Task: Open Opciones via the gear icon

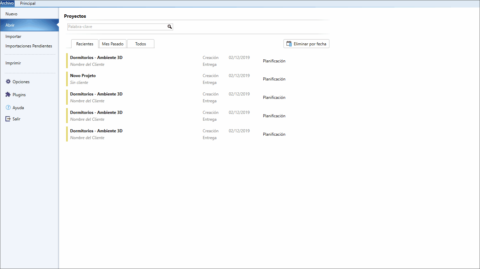Action: click(x=8, y=82)
